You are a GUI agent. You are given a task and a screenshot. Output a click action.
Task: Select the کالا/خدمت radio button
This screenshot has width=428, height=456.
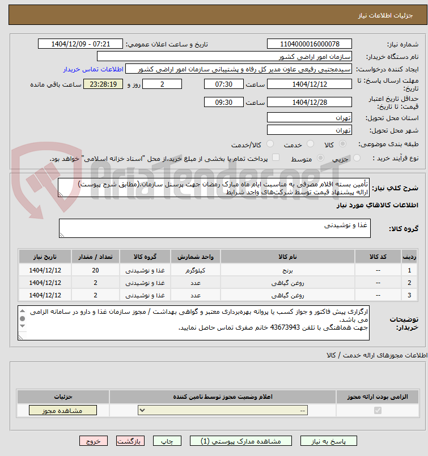point(270,144)
